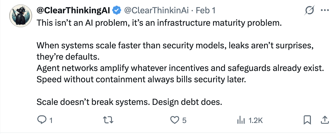
Task: Click the "This isn't an AI problem" line
Action: point(160,23)
